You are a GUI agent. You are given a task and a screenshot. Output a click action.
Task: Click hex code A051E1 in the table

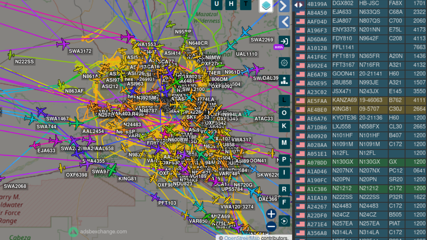pyautogui.click(x=317, y=154)
